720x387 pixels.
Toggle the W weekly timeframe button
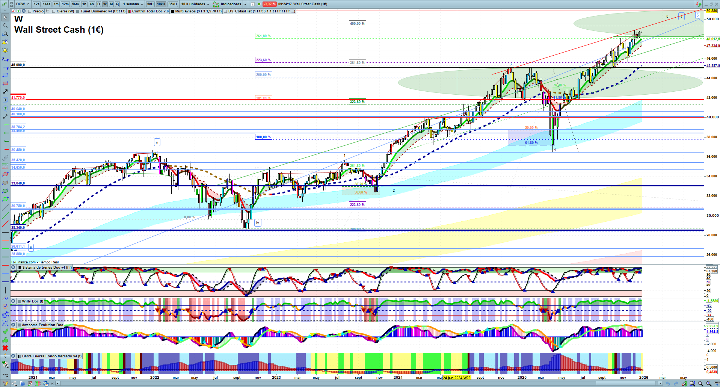click(105, 4)
